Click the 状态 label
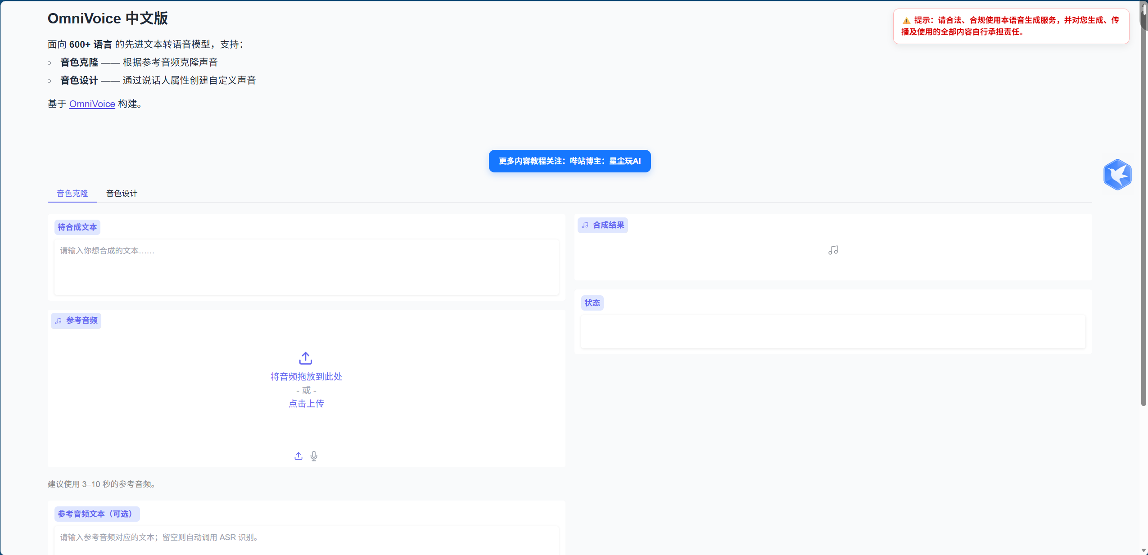The image size is (1148, 555). pyautogui.click(x=592, y=303)
